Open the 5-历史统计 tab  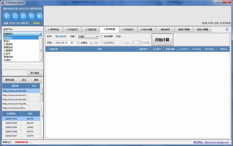tap(128, 29)
